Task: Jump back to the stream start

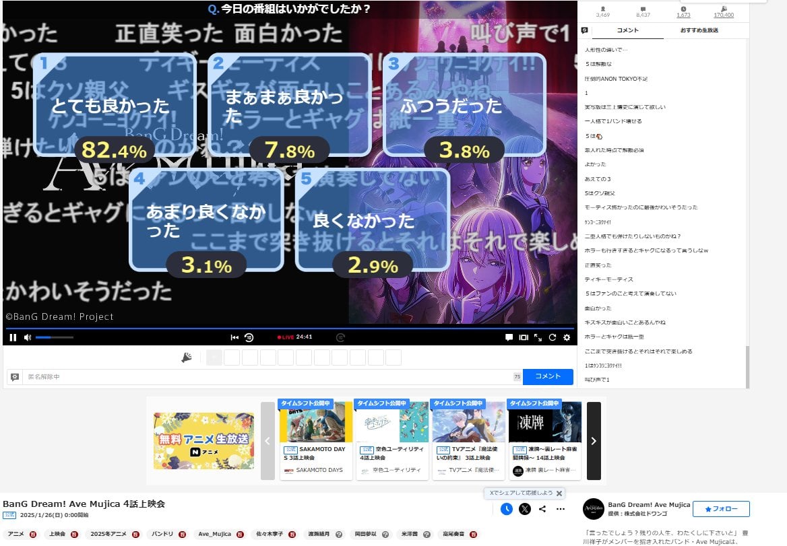Action: coord(234,337)
